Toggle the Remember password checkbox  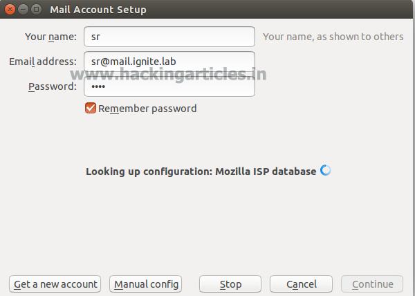pyautogui.click(x=91, y=109)
